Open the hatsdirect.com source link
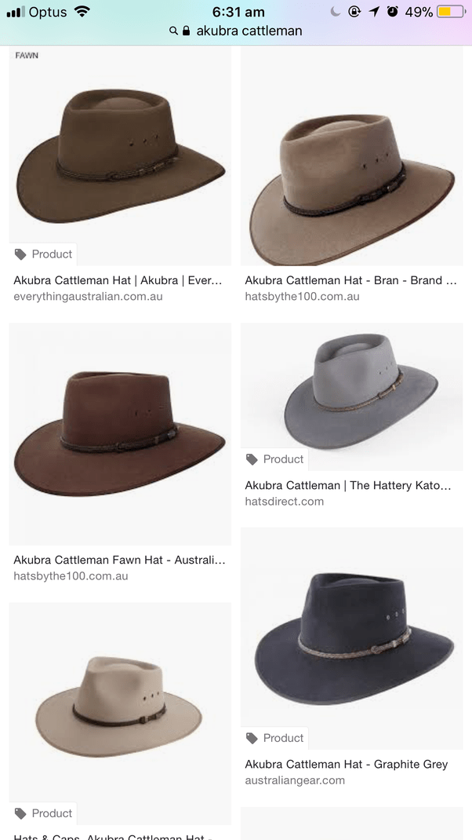Viewport: 472px width, 840px height. (x=284, y=502)
